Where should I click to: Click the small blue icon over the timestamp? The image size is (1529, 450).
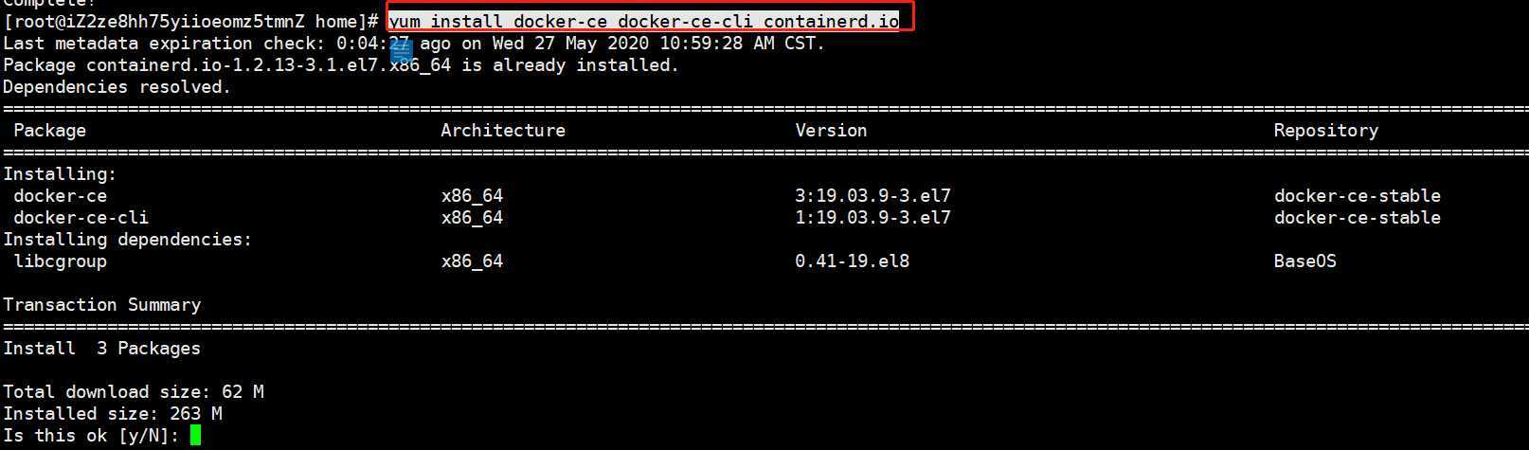[401, 51]
